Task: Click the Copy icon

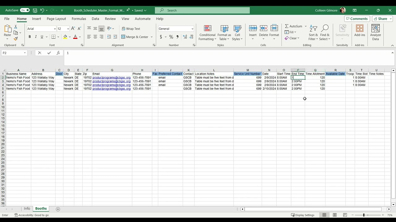Action: point(16,33)
